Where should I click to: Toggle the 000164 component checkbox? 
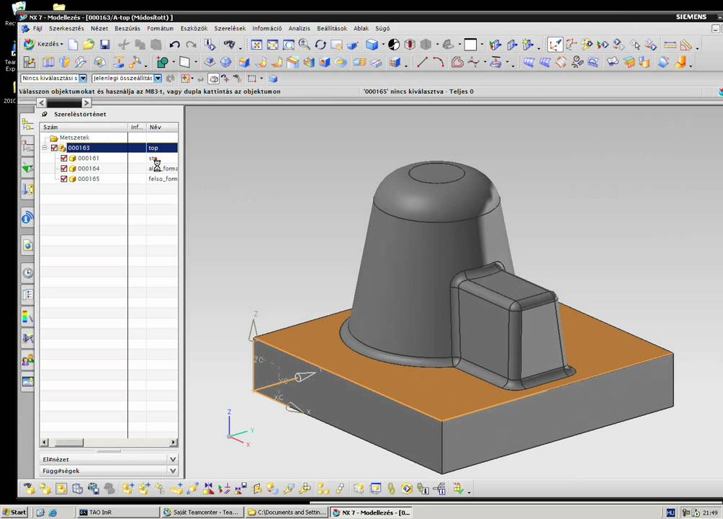pos(64,169)
